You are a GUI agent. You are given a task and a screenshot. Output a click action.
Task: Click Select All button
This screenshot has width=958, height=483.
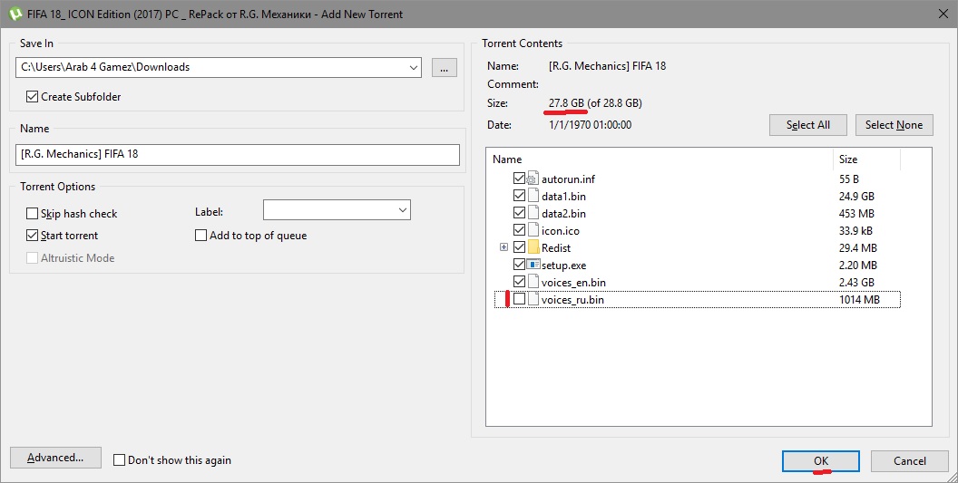tap(807, 124)
